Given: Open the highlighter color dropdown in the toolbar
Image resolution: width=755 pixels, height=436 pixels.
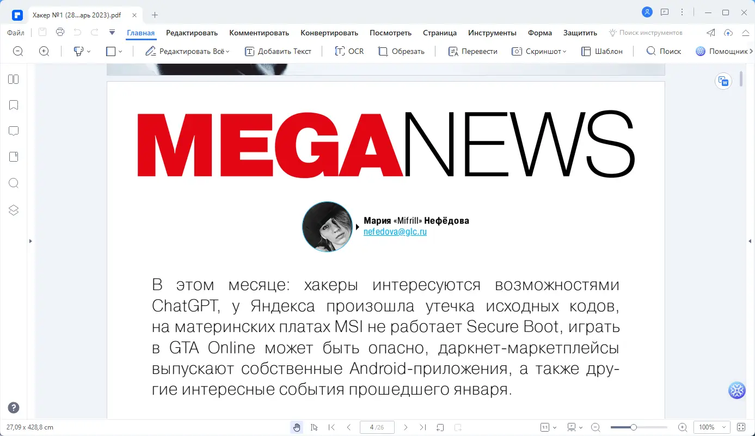Looking at the screenshot, I should [x=89, y=51].
